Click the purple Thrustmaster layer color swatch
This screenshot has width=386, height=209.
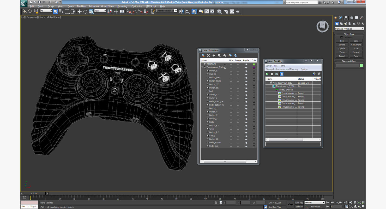(254, 67)
